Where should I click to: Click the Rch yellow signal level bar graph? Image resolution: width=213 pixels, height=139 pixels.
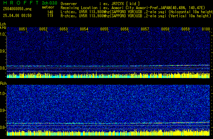coord(108,133)
